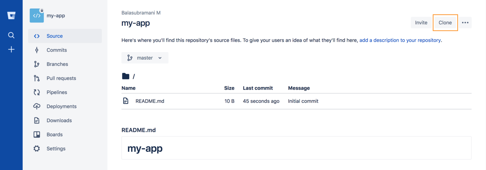Viewport: 486px width, 170px height.
Task: Click the root folder icon
Action: (125, 76)
